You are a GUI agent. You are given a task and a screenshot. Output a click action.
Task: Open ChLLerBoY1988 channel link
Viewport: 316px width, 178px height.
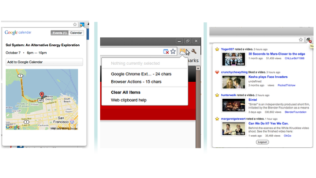pyautogui.click(x=295, y=58)
